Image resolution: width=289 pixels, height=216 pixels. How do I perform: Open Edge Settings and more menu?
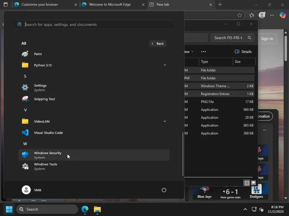pos(272,15)
